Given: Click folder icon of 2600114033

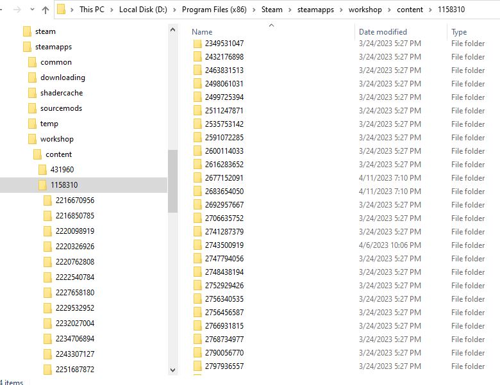Looking at the screenshot, I should point(197,151).
